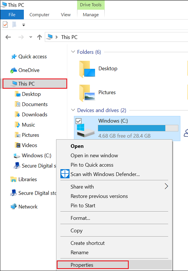
Task: Collapse the Devices and drives group
Action: [73, 110]
